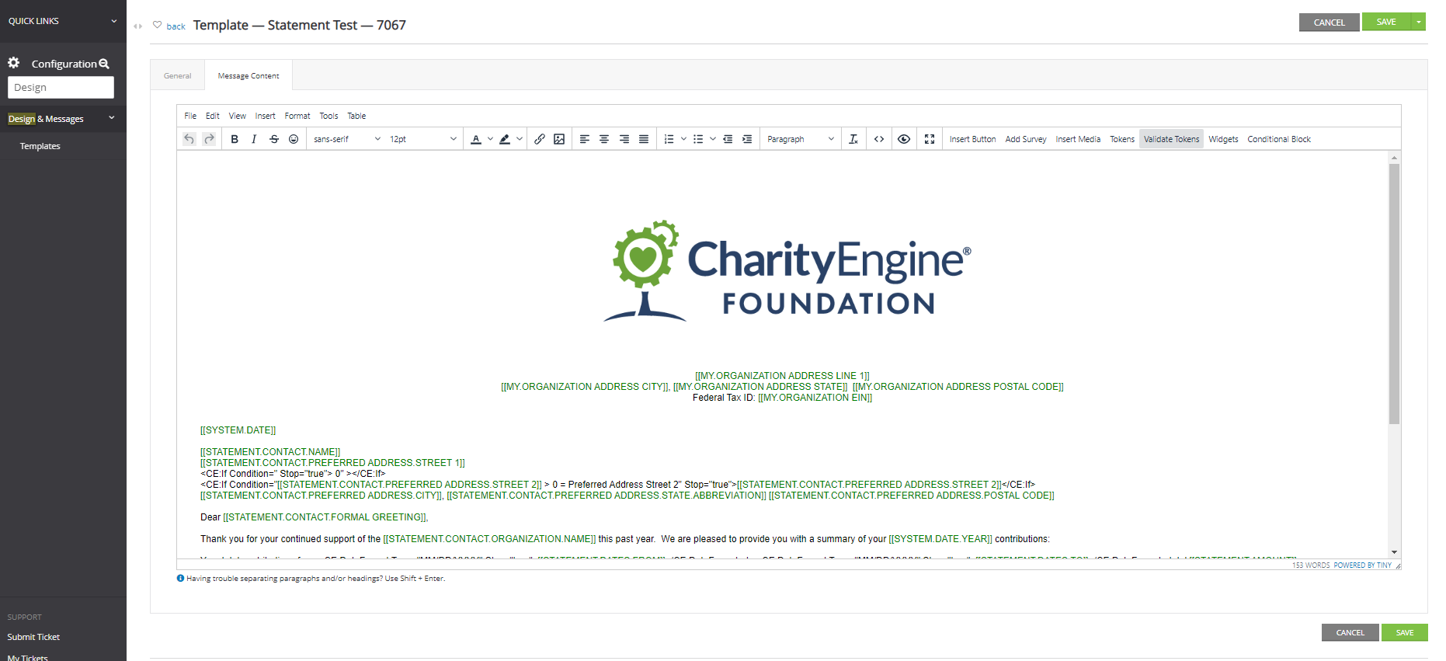The width and height of the screenshot is (1446, 661).
Task: Click the bottom CANCEL button
Action: coord(1350,632)
